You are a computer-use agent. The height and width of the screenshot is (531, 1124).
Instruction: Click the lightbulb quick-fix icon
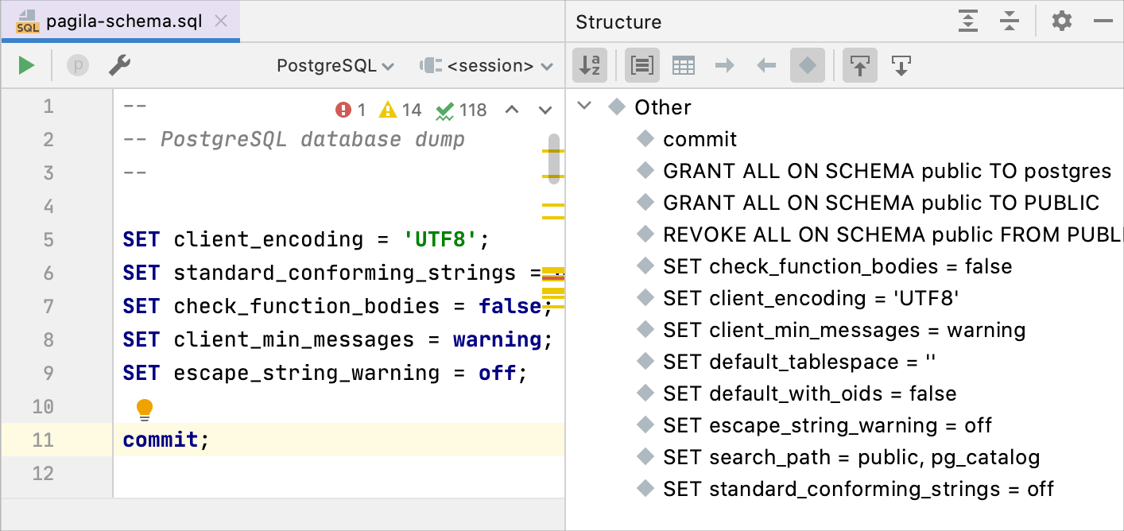point(144,409)
